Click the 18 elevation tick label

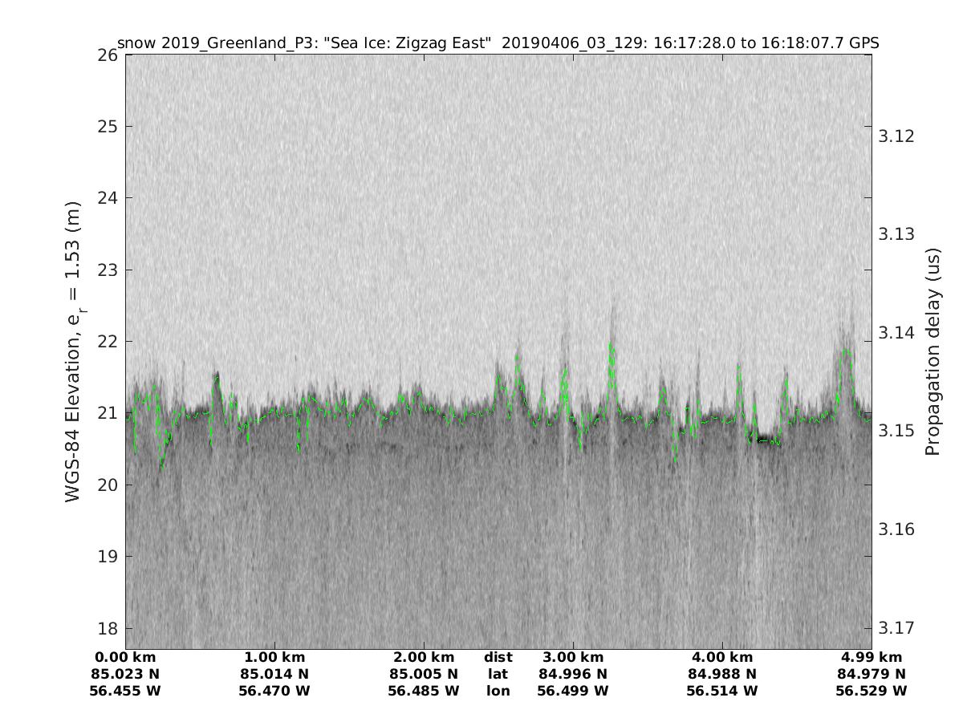[108, 628]
